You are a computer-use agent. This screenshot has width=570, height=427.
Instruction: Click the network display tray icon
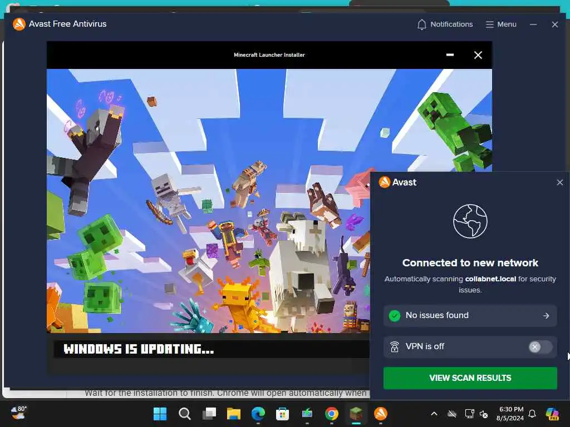point(469,414)
